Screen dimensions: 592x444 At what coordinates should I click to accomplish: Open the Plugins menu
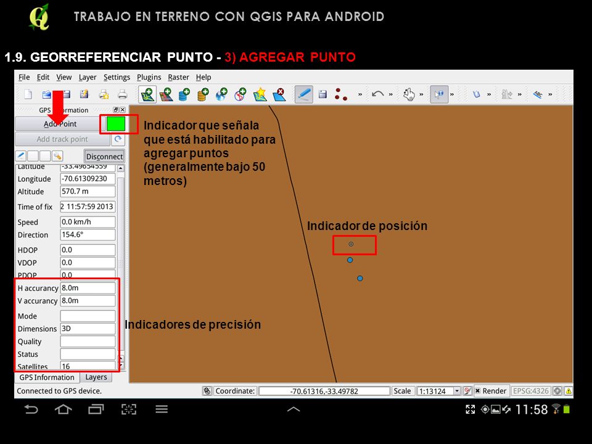click(x=149, y=78)
